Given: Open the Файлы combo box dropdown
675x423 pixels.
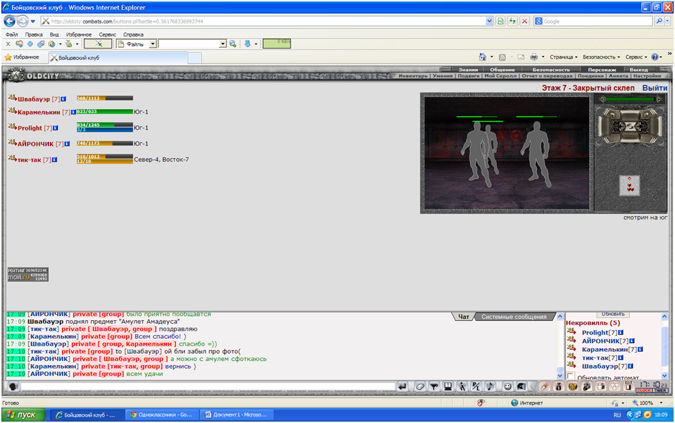Looking at the screenshot, I should (x=153, y=44).
